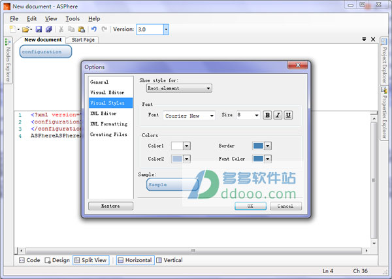Click the scroll left arrow in code editor
The height and width of the screenshot is (279, 392).
[x=22, y=250]
